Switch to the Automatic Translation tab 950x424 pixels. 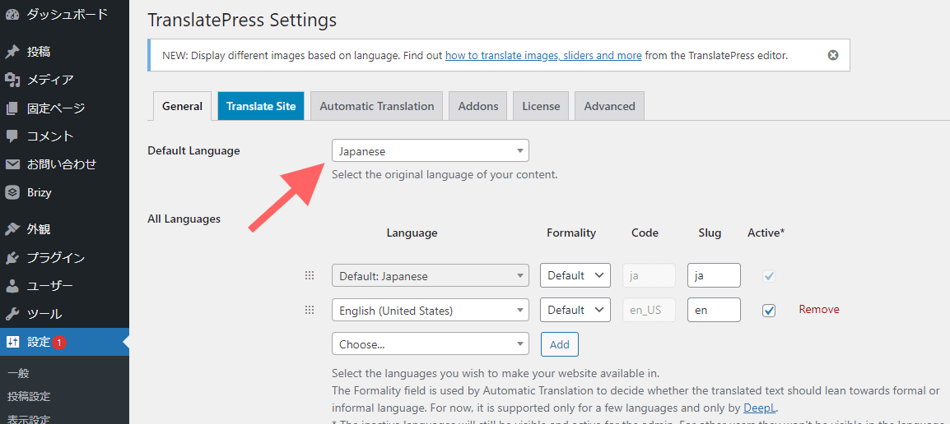(x=376, y=106)
